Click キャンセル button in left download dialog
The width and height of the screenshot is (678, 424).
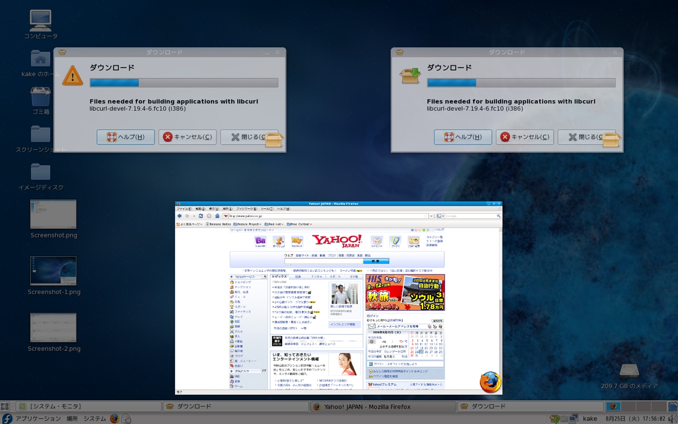pos(187,137)
